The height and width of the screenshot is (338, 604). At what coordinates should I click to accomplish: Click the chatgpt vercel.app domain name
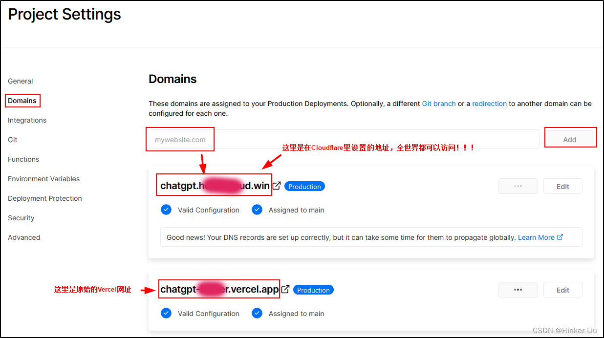point(219,289)
